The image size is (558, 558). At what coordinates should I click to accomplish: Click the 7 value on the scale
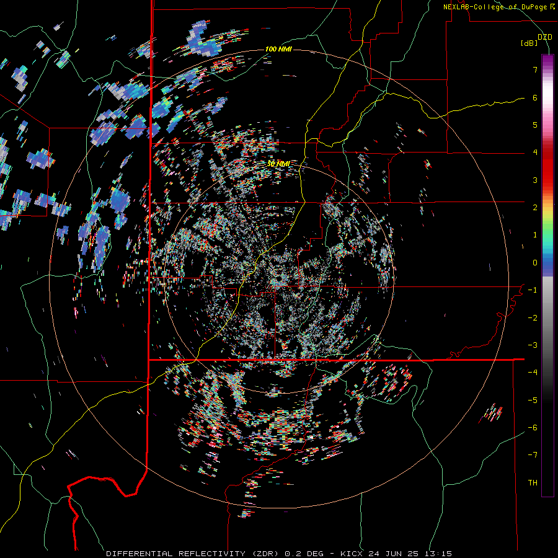535,69
